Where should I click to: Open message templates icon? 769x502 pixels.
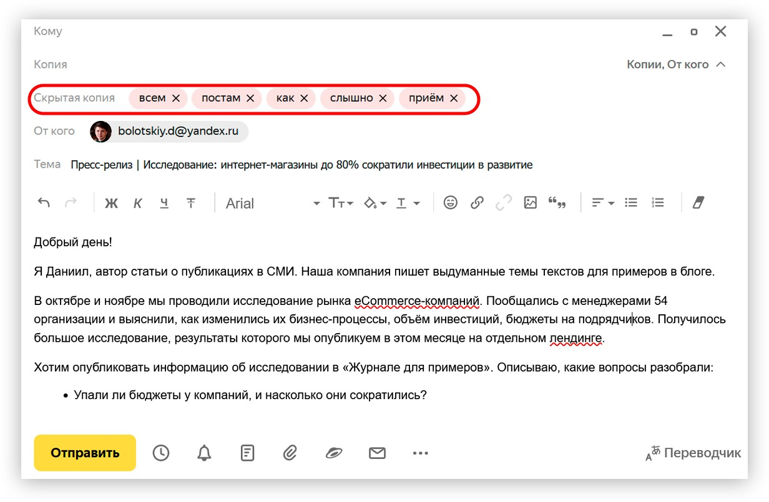[x=247, y=453]
